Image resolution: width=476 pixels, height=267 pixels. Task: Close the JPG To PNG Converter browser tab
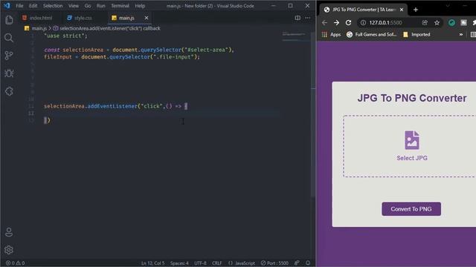coord(402,10)
